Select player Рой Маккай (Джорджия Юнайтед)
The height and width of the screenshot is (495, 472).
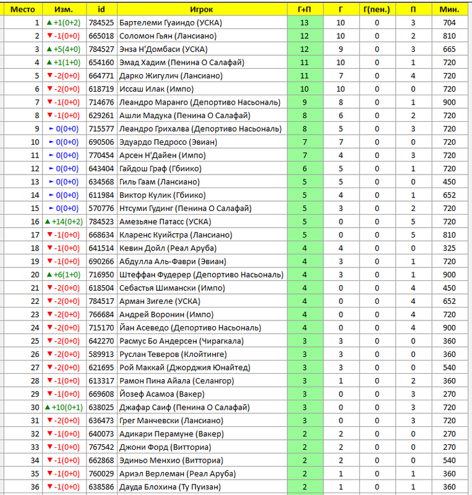pyautogui.click(x=185, y=368)
